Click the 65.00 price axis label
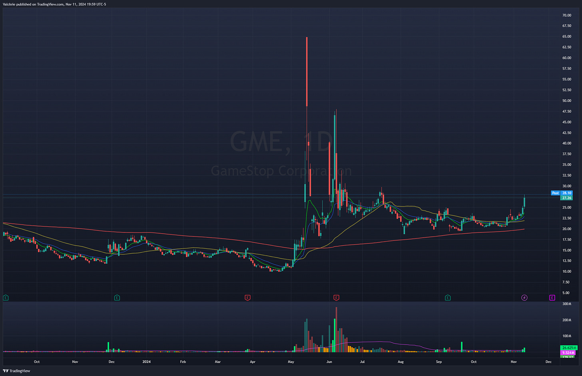 [x=566, y=36]
